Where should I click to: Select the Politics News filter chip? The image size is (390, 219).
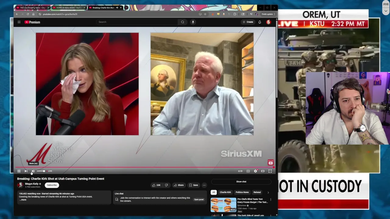tap(242, 192)
